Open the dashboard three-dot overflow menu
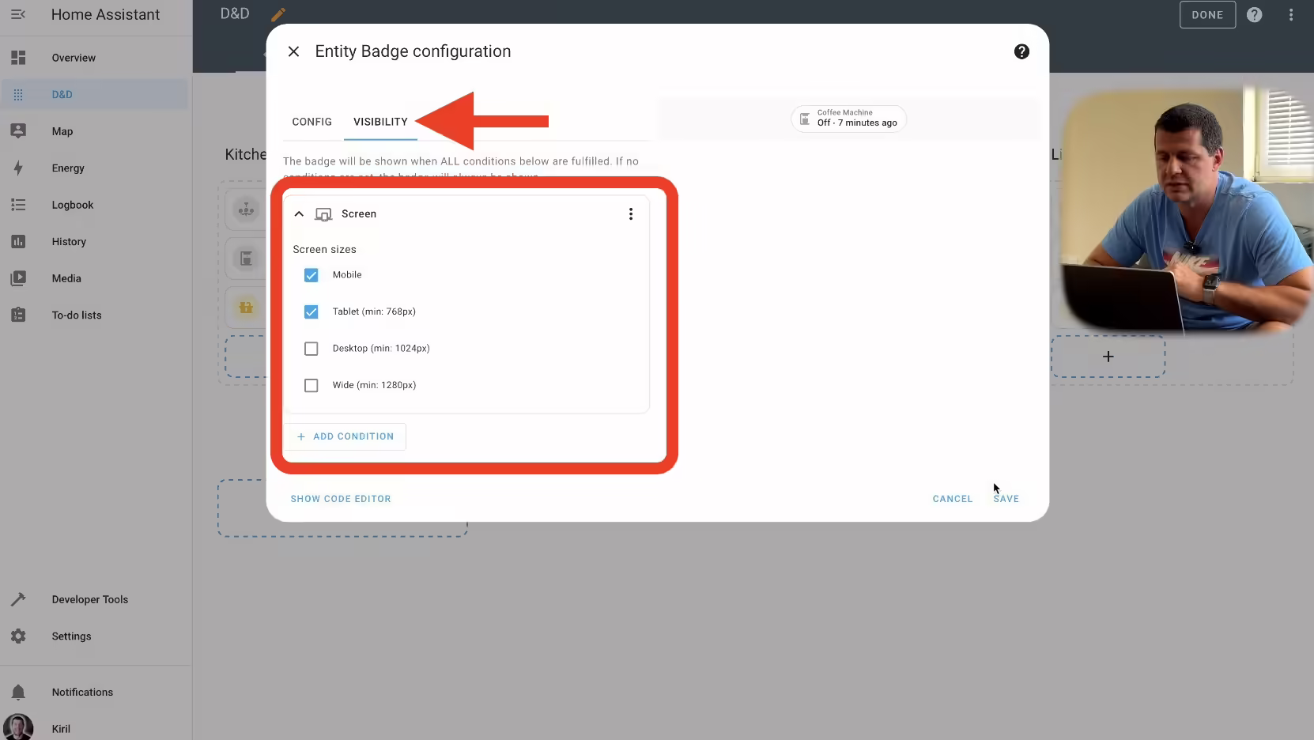The width and height of the screenshot is (1314, 740). [x=1291, y=15]
